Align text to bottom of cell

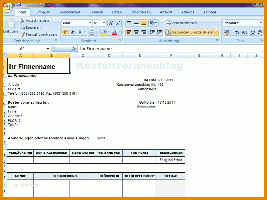[144, 23]
